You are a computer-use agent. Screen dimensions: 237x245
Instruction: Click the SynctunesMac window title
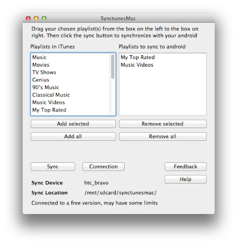point(118,19)
